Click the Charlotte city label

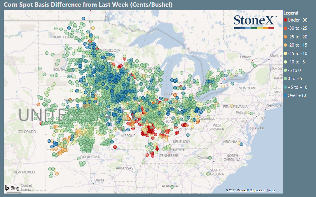point(205,158)
